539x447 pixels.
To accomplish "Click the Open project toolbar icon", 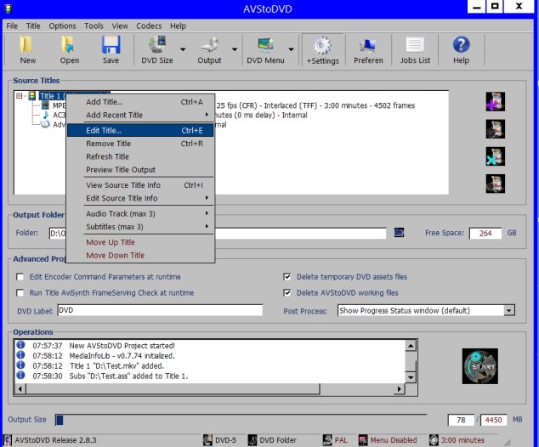I will [69, 45].
